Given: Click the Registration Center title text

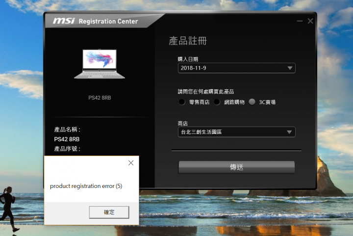Looking at the screenshot, I should pyautogui.click(x=108, y=22).
